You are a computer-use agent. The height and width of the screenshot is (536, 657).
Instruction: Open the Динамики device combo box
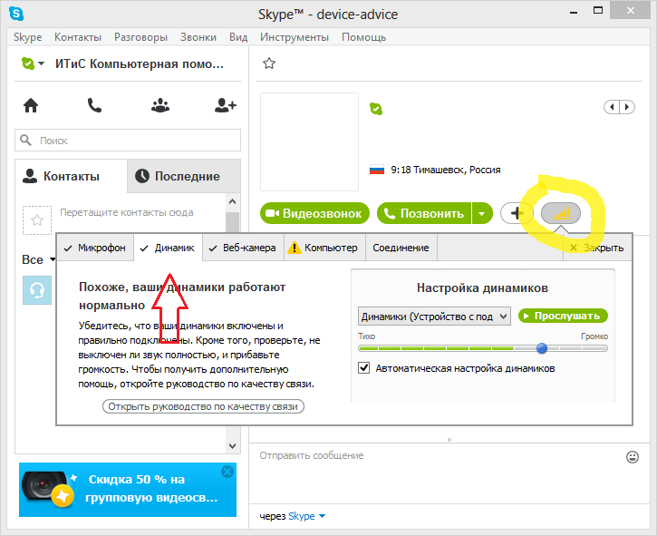click(434, 317)
